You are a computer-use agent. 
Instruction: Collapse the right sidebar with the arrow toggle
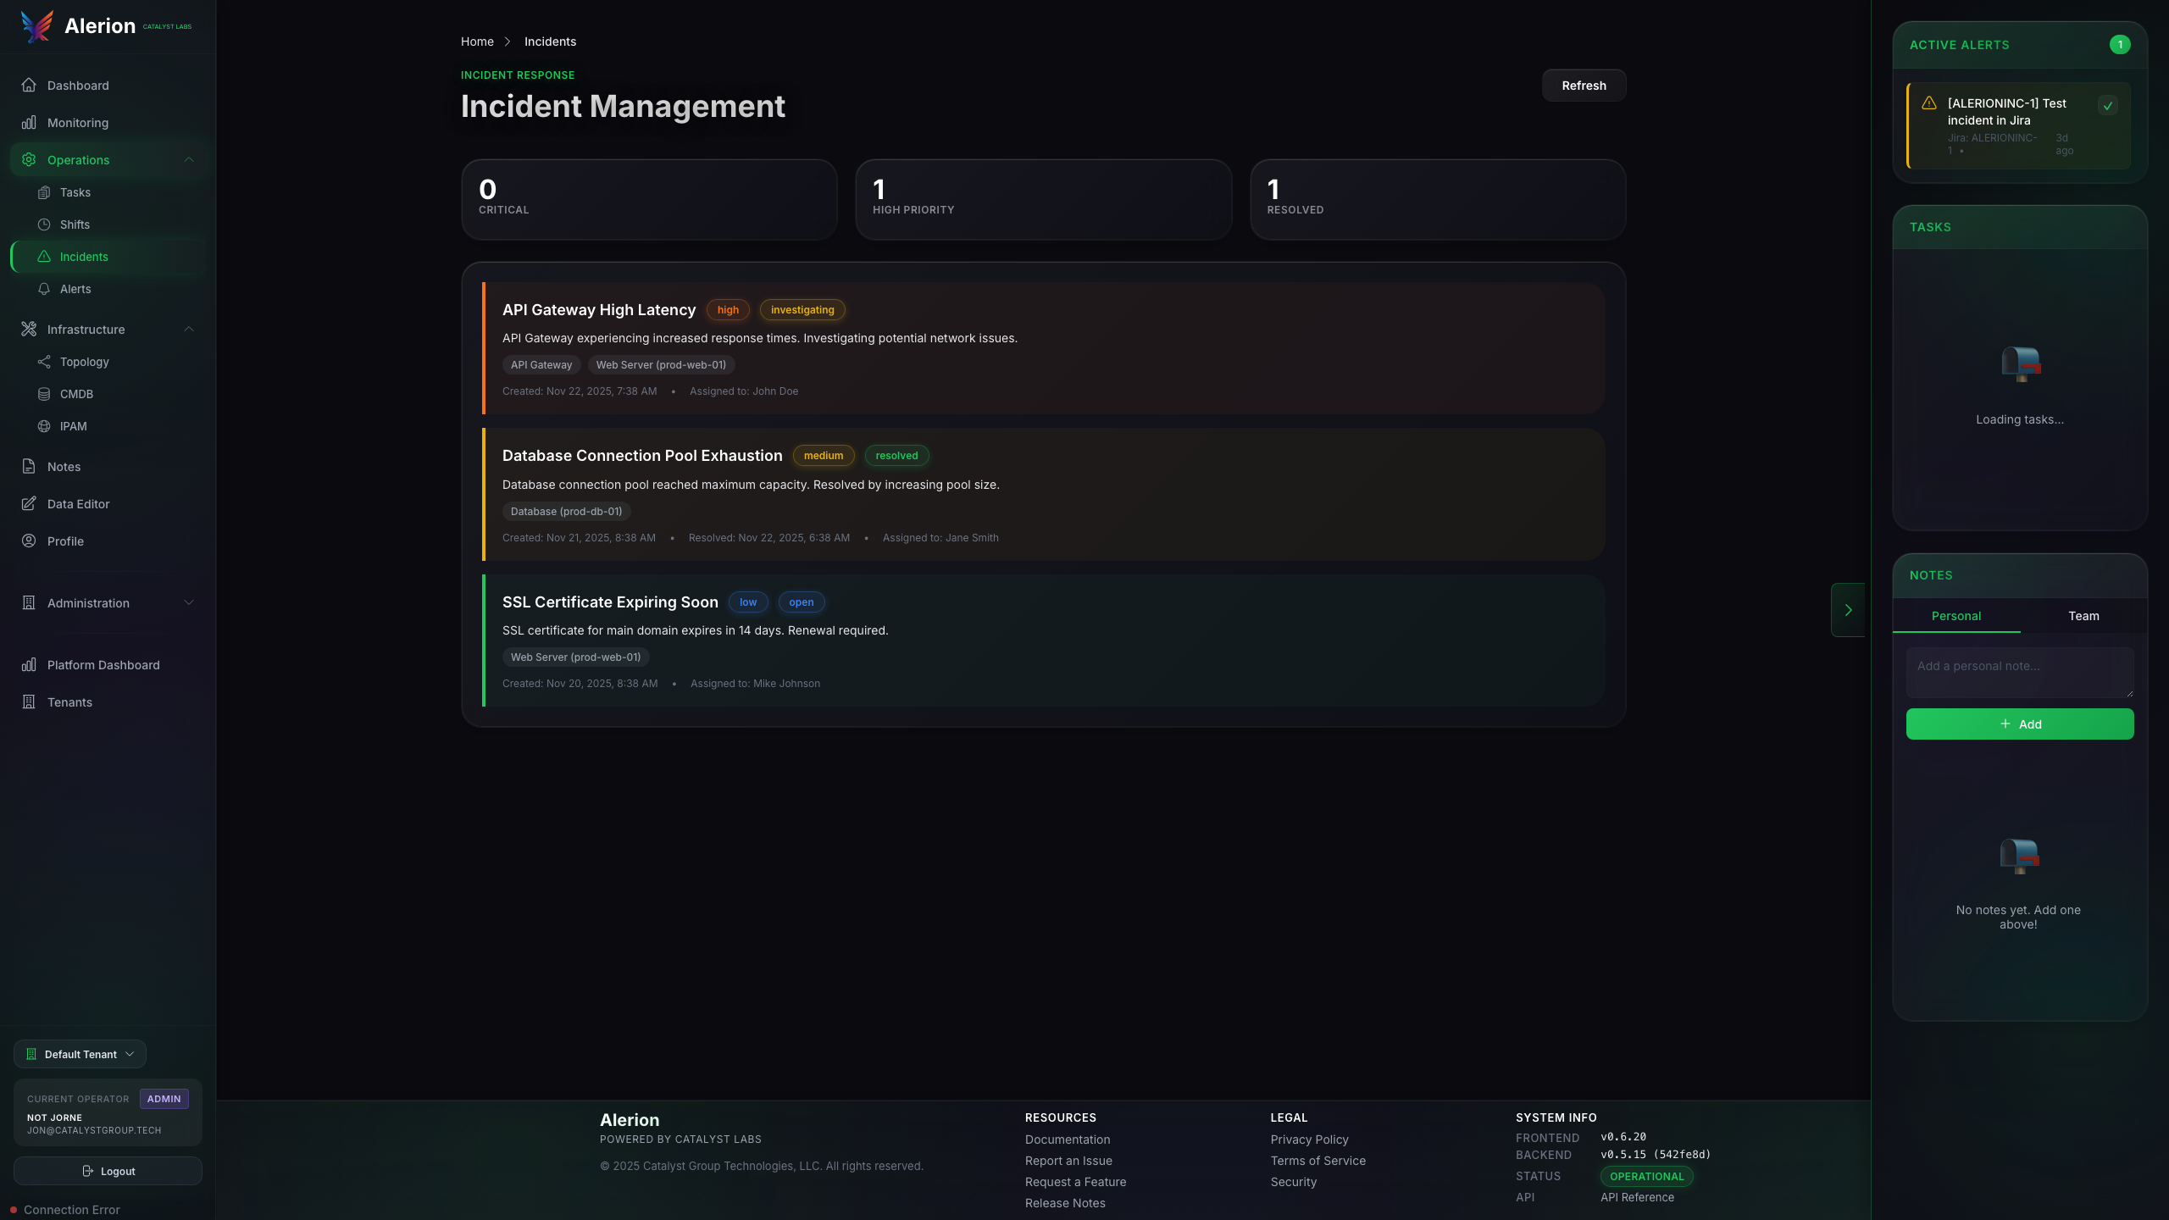pos(1848,610)
